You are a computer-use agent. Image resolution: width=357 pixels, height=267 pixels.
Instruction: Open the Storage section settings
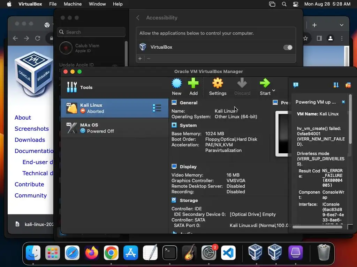pos(189,201)
